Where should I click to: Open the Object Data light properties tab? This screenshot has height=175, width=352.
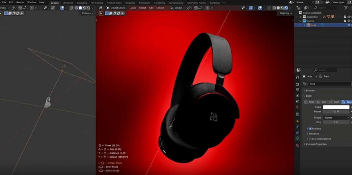pyautogui.click(x=297, y=138)
